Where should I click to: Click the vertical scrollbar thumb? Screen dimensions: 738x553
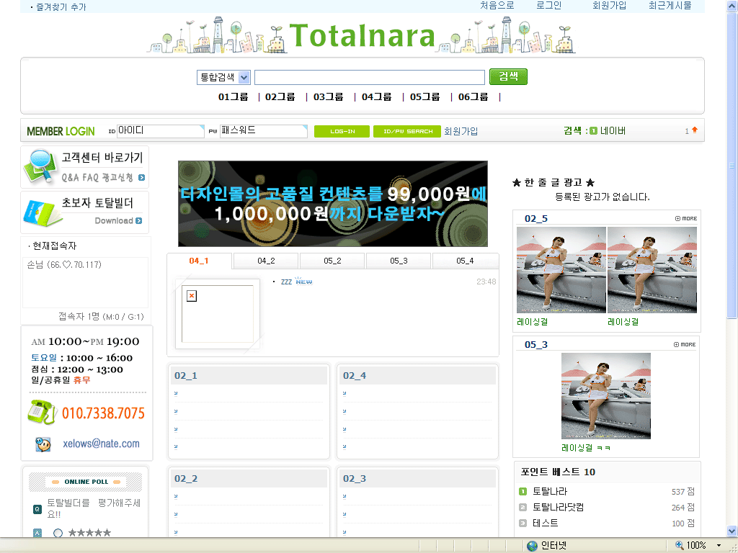(x=732, y=165)
